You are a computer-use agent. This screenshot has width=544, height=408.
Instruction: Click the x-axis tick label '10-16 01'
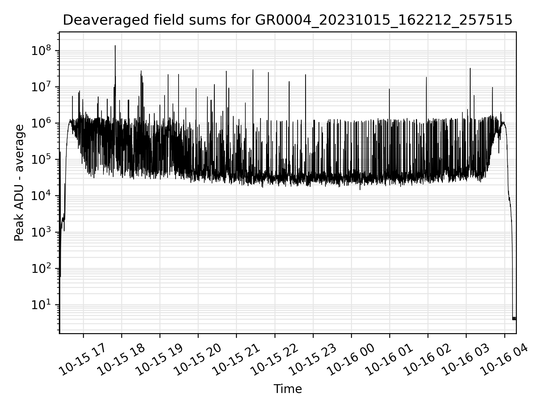pos(389,359)
